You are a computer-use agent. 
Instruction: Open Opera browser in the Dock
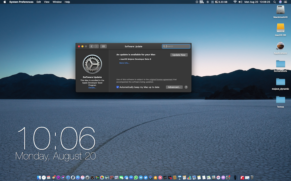click(73, 178)
